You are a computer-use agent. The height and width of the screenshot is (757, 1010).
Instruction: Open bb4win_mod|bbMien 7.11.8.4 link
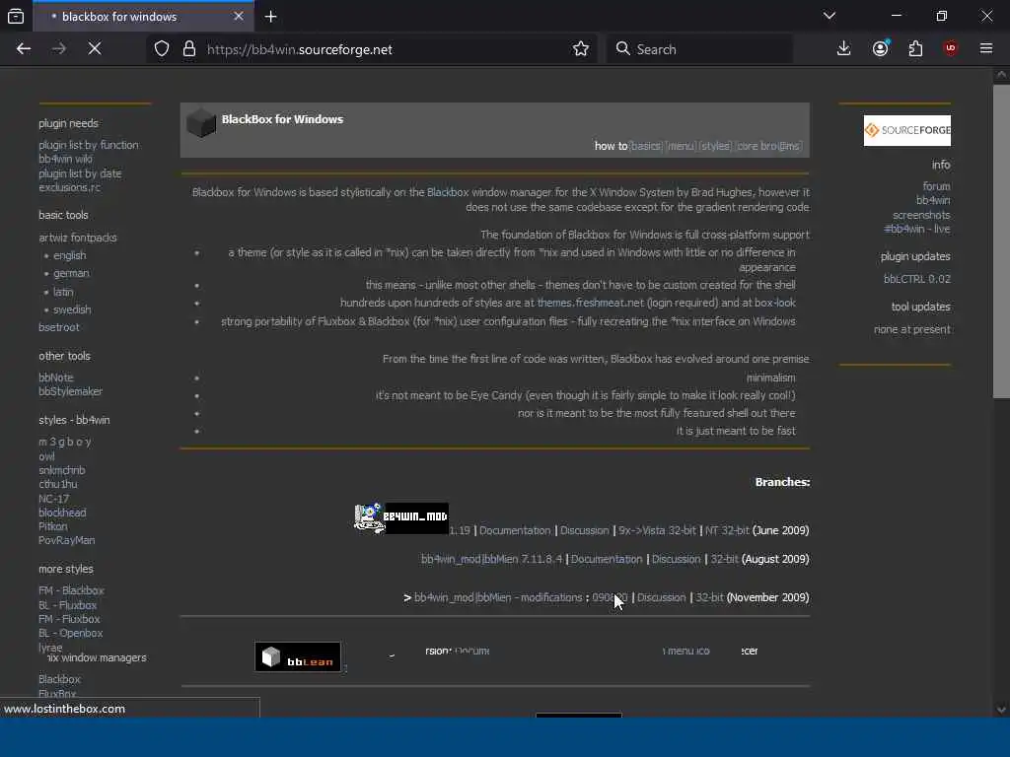tap(491, 559)
